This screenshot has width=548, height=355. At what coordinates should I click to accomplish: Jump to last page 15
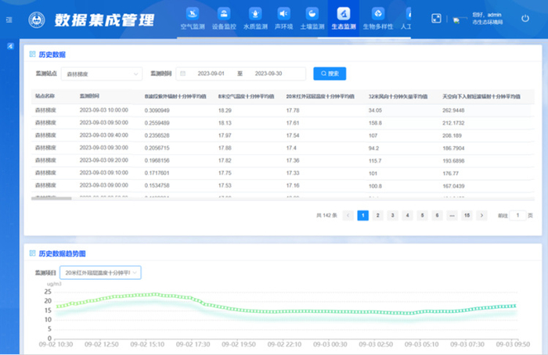coord(467,214)
